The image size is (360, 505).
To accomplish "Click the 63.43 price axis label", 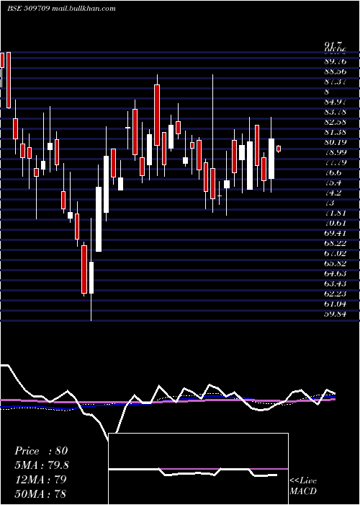I will [x=336, y=284].
